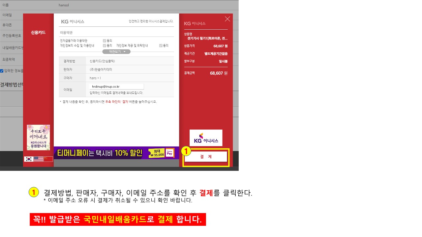This screenshot has width=422, height=237.
Task: Click the 판매자 row label
Action: (x=68, y=69)
